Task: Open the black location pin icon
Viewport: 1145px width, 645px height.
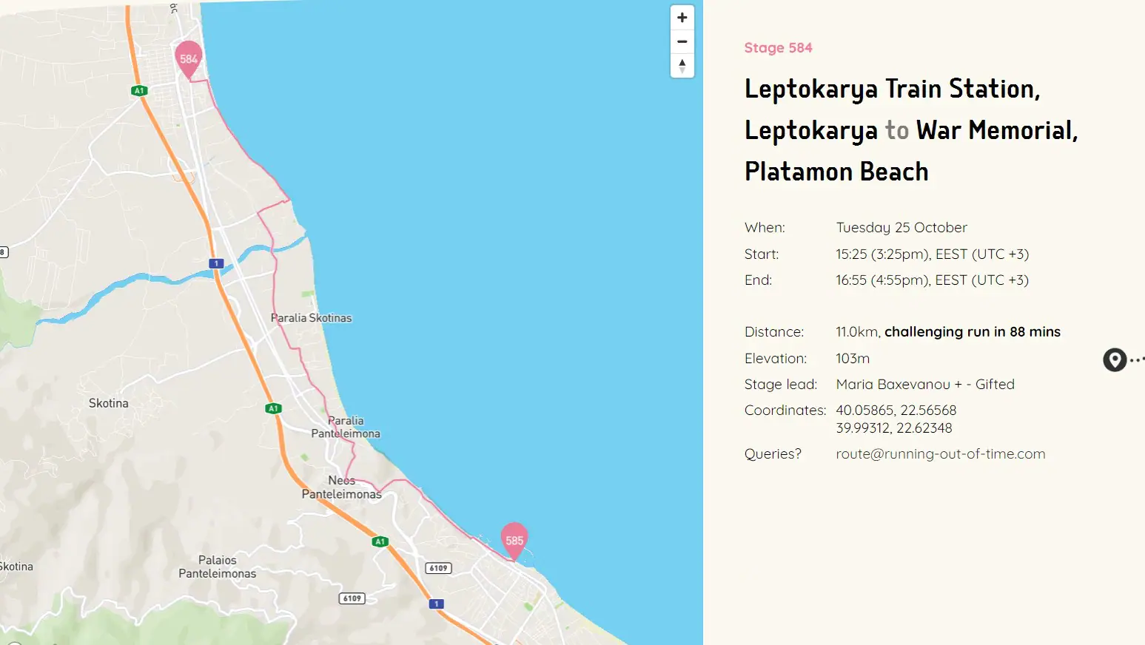Action: [x=1114, y=359]
